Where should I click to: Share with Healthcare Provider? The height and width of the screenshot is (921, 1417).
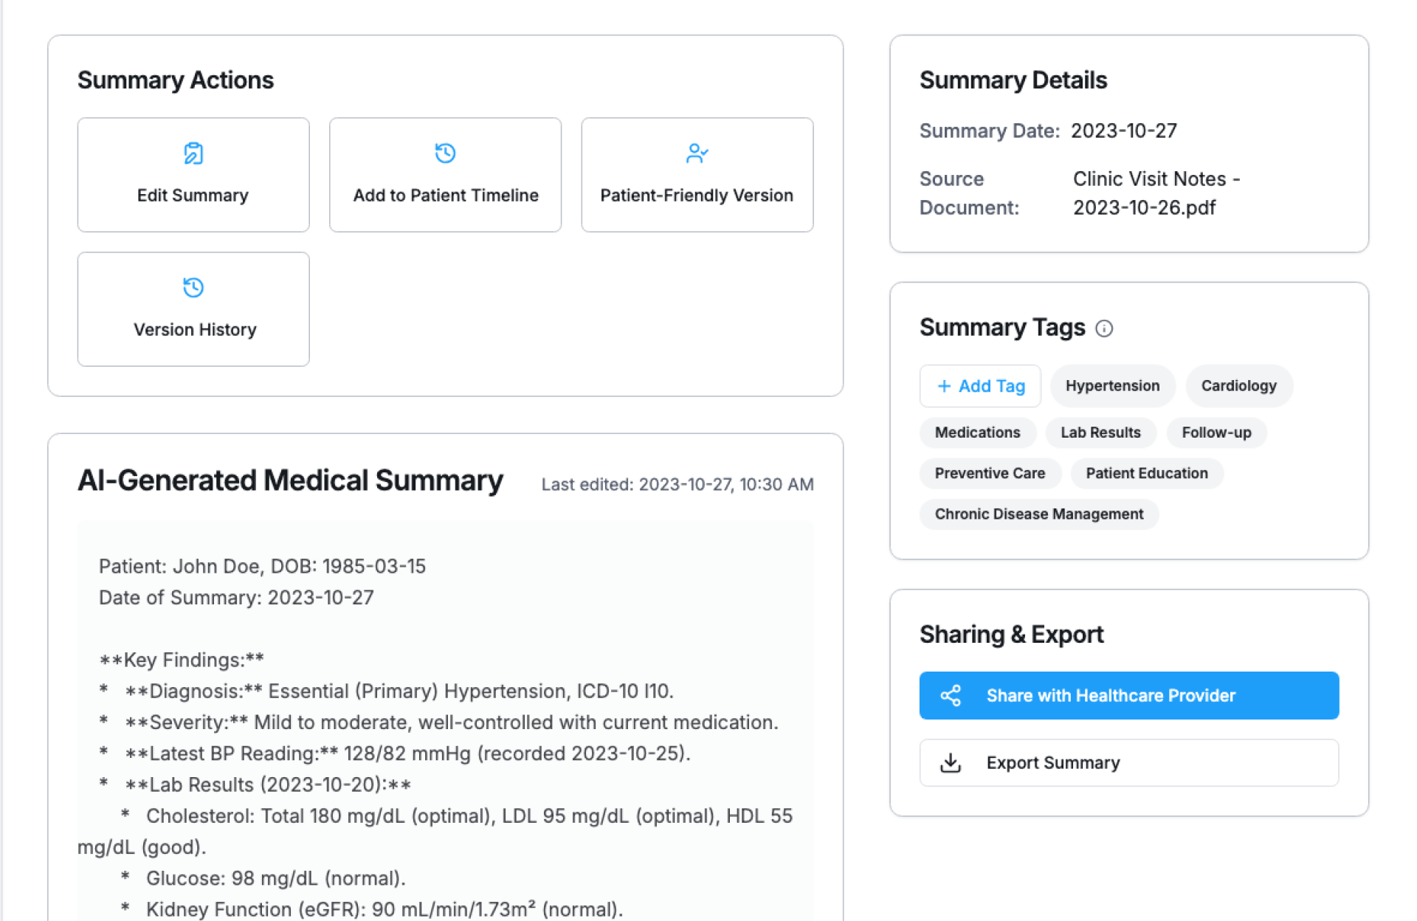[1128, 695]
